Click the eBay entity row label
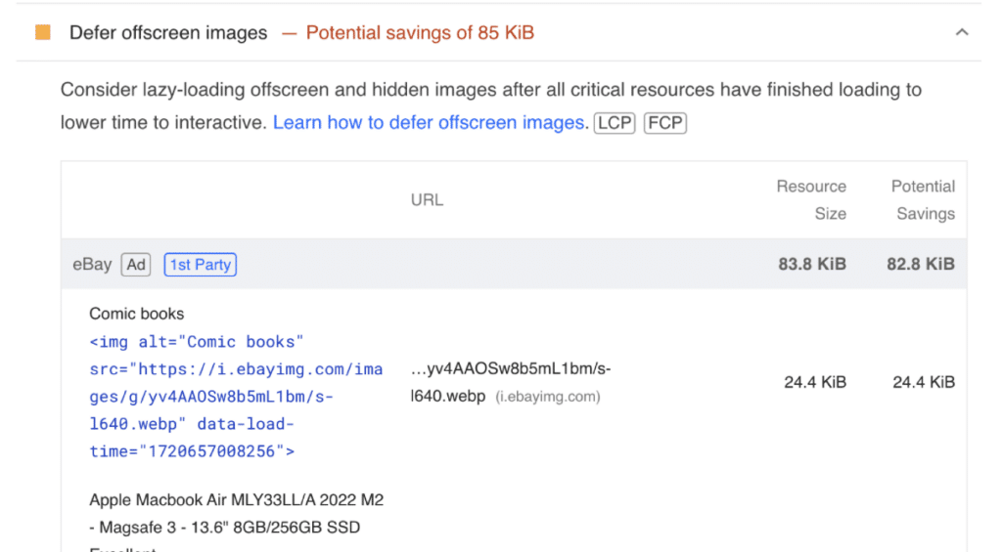This screenshot has height=552, width=1002. (92, 265)
